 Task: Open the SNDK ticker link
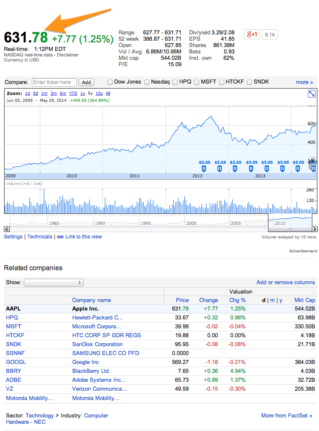click(x=14, y=344)
